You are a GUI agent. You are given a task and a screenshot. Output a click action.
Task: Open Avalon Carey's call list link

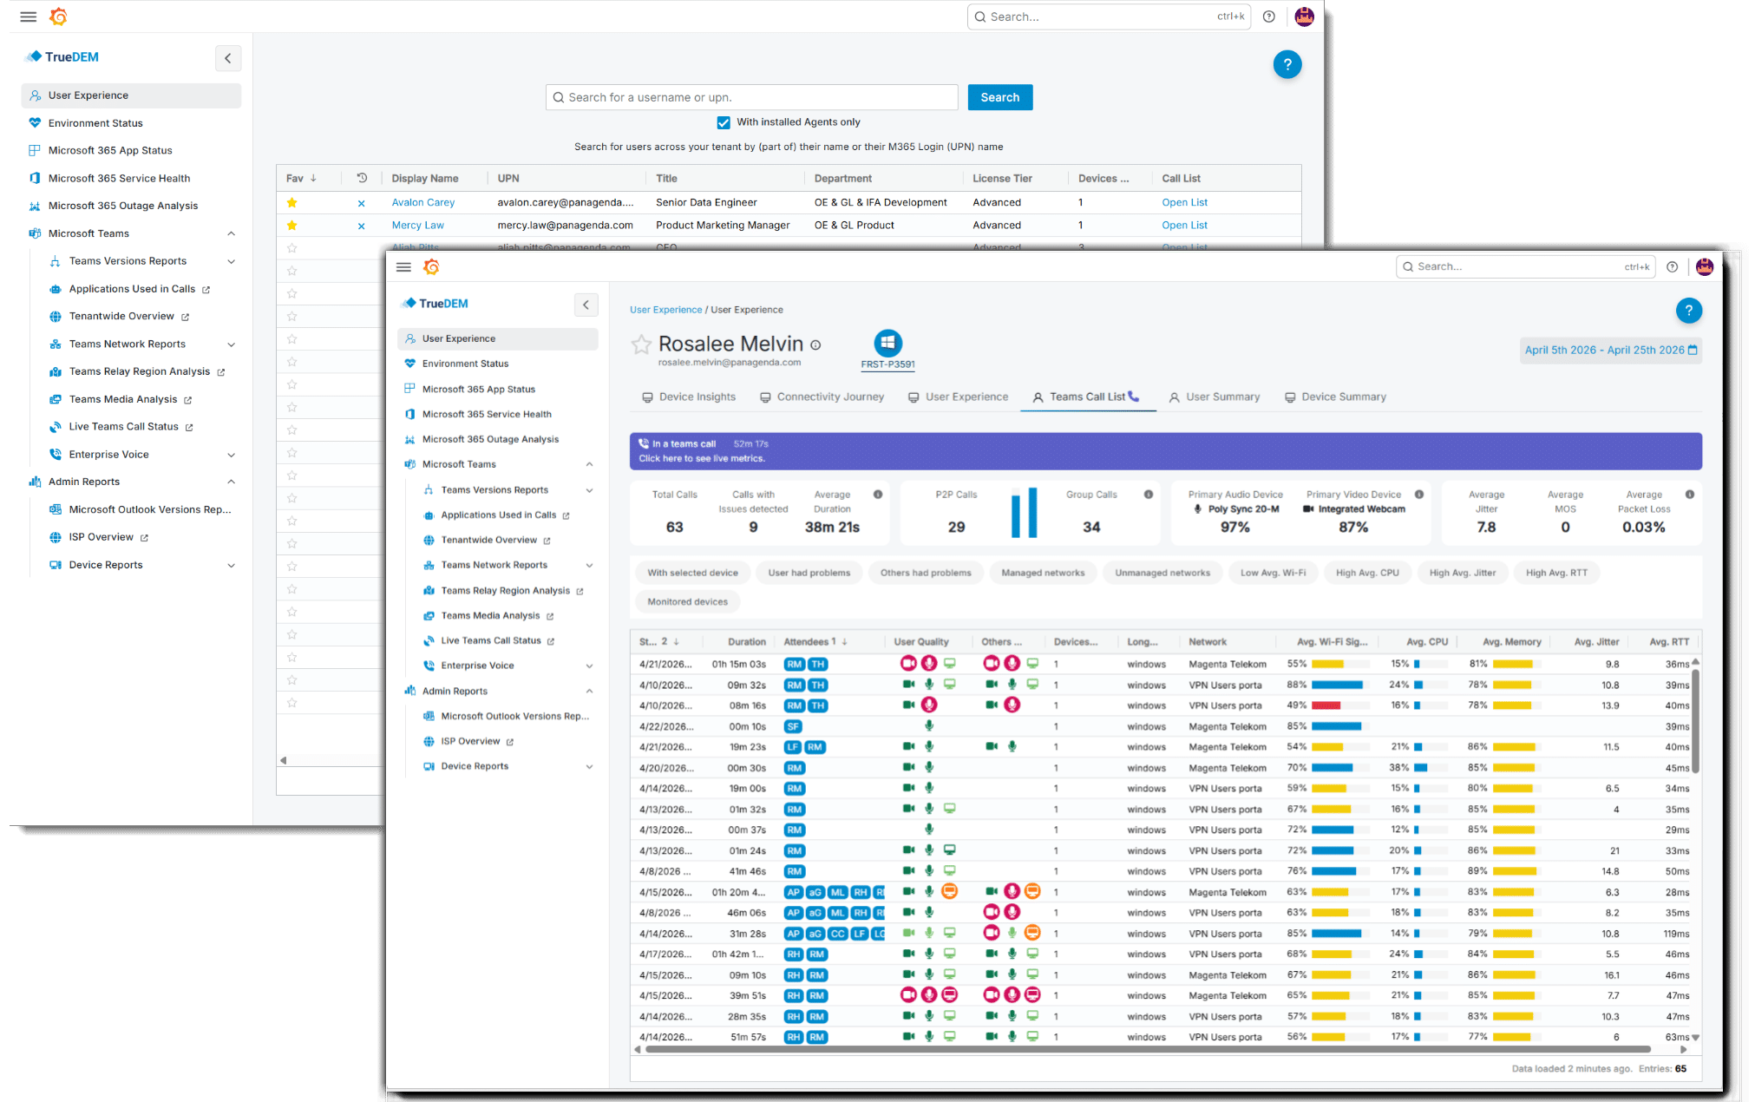tap(1185, 203)
